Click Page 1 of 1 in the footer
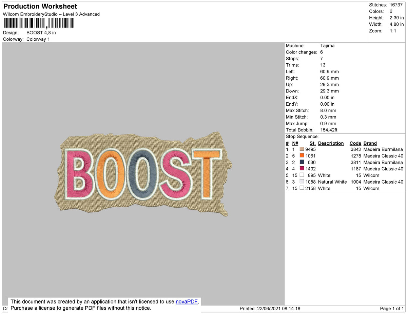 click(x=392, y=309)
